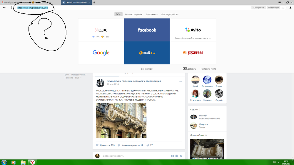Viewport: 294px width, 165px height.
Task: Show hidden tray icons arrow
Action: tap(279, 162)
